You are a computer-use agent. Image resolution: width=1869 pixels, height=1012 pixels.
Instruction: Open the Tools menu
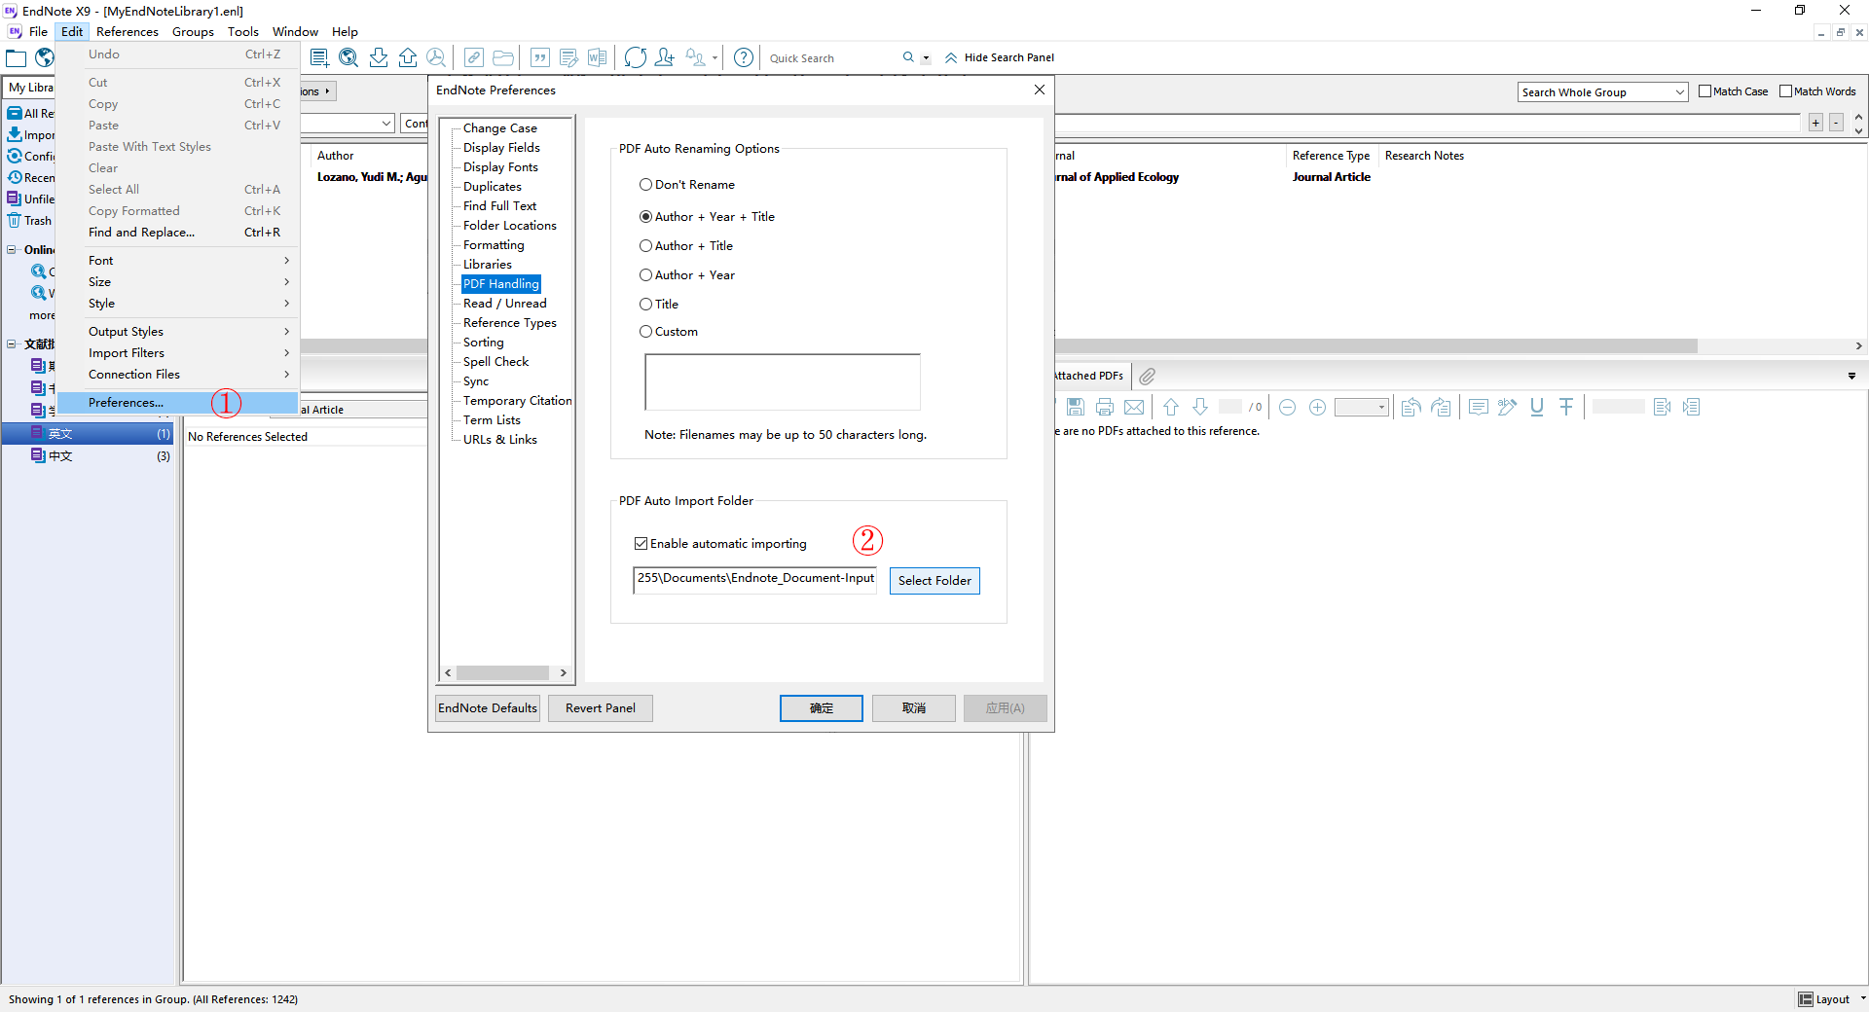(x=242, y=31)
